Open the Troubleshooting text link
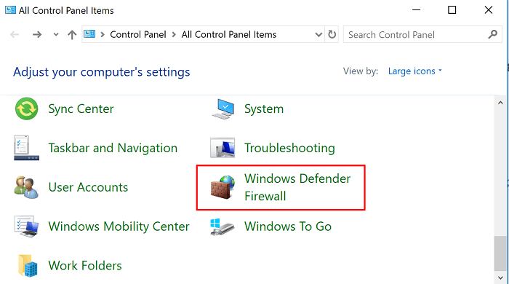This screenshot has height=284, width=509. click(x=289, y=148)
